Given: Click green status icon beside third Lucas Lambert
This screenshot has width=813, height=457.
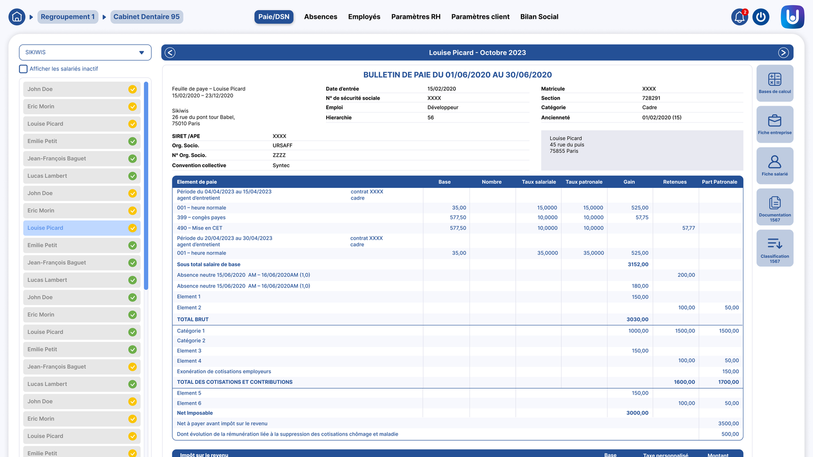Looking at the screenshot, I should pos(133,384).
